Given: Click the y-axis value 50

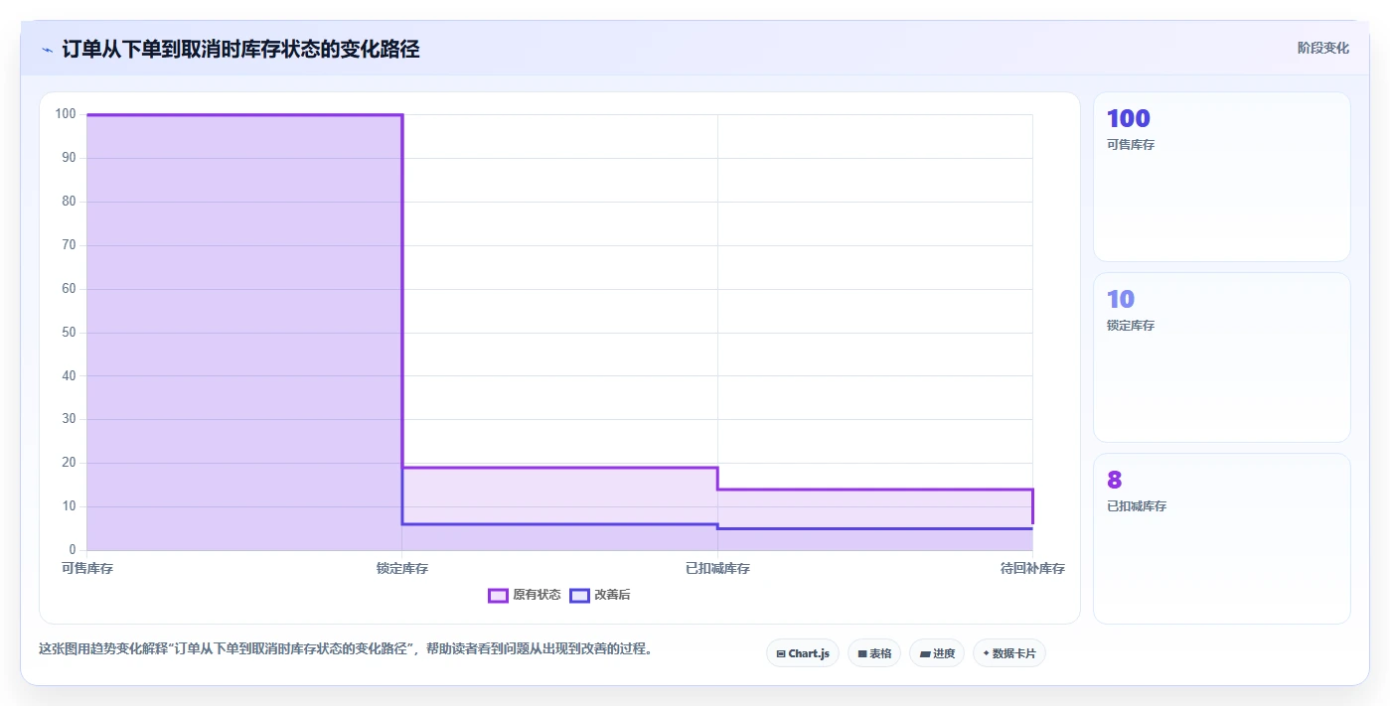Looking at the screenshot, I should 69,333.
